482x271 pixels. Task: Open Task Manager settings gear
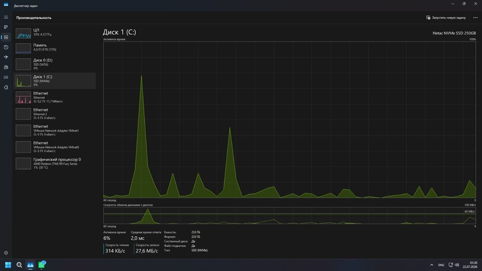point(6,253)
